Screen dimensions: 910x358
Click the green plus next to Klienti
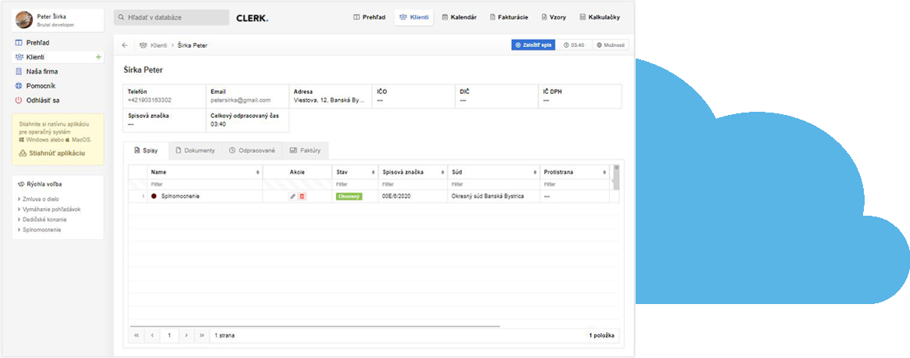click(x=98, y=57)
